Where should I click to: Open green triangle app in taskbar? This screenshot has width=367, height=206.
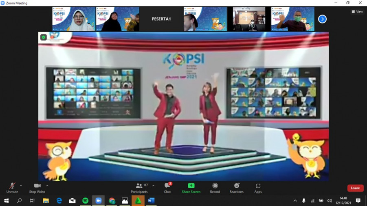pos(138,201)
